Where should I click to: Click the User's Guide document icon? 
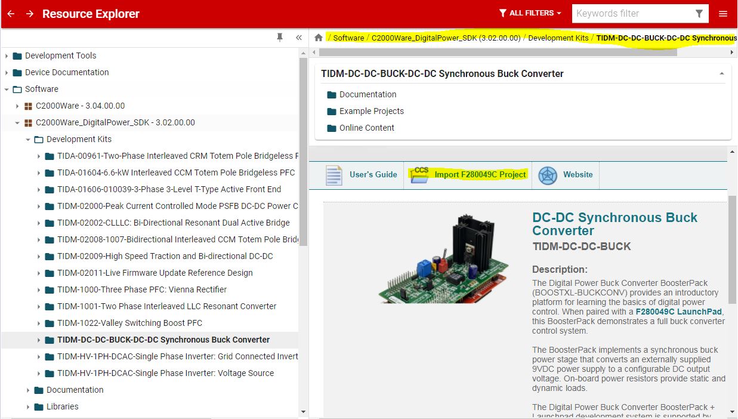click(x=334, y=175)
